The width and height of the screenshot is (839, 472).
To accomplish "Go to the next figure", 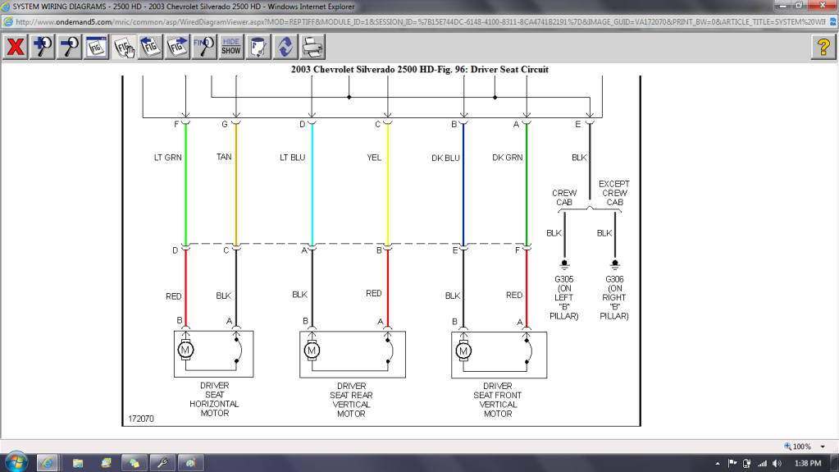I will [177, 47].
